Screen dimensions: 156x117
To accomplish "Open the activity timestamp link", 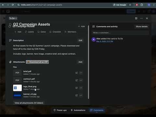I will pos(105,41).
